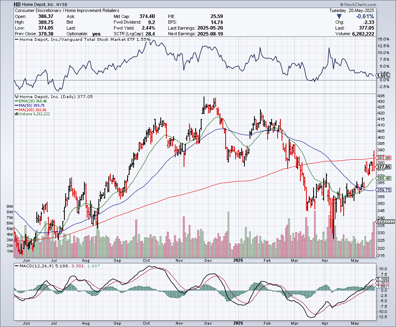Click the volume bars legend icon
Screen dimensions: 396x327
(x=16, y=114)
